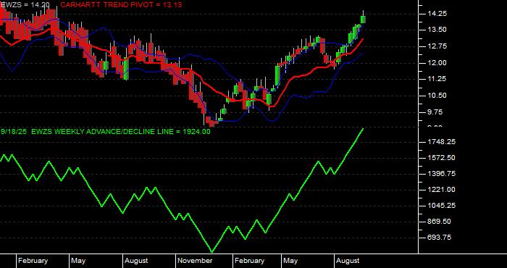Click the 13.50 price axis value

point(437,30)
